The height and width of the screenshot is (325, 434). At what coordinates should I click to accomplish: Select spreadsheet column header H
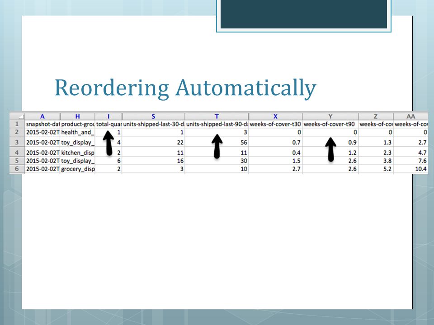77,116
